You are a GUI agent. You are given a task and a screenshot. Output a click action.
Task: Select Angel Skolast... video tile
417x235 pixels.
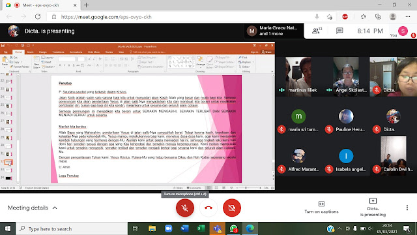tap(346, 77)
